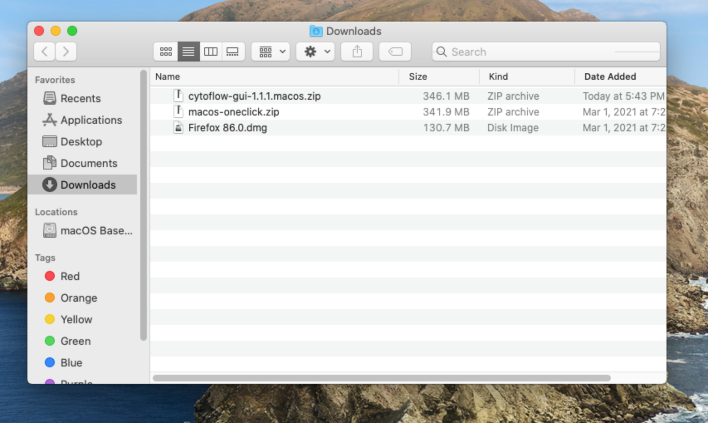Filter by the Yellow tag label
The height and width of the screenshot is (423, 708).
(76, 320)
